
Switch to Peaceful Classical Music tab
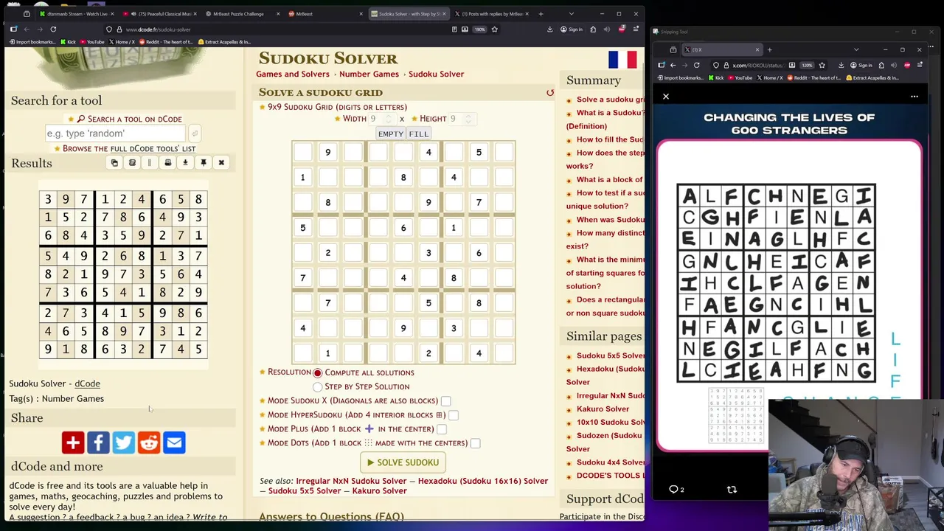(x=159, y=14)
